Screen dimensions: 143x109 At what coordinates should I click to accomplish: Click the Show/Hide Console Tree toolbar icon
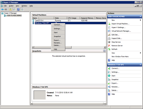[14, 10]
